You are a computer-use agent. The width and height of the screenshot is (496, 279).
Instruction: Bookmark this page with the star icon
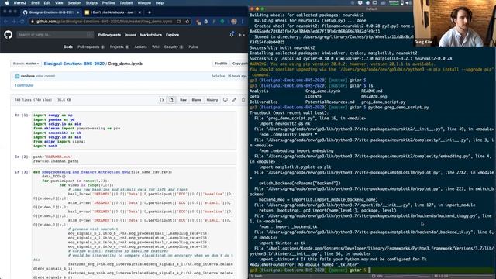click(188, 22)
